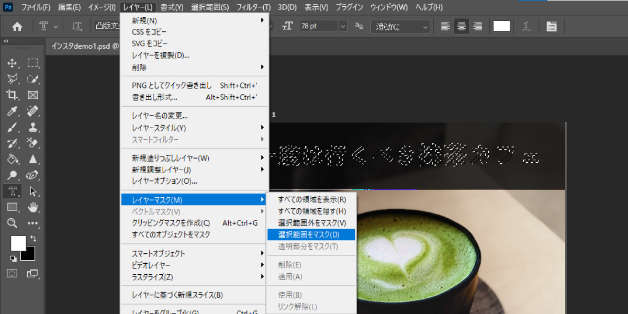Image resolution: width=628 pixels, height=314 pixels.
Task: Select the Crop tool
Action: (x=12, y=95)
